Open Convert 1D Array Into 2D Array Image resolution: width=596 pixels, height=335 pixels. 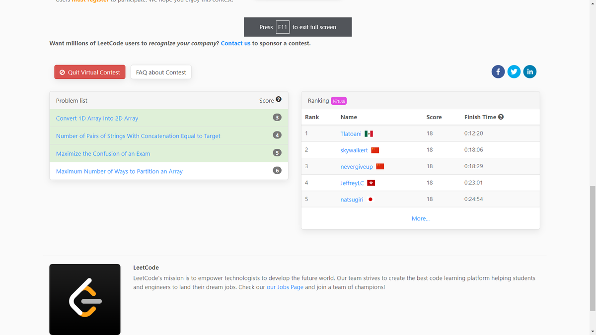coord(97,118)
